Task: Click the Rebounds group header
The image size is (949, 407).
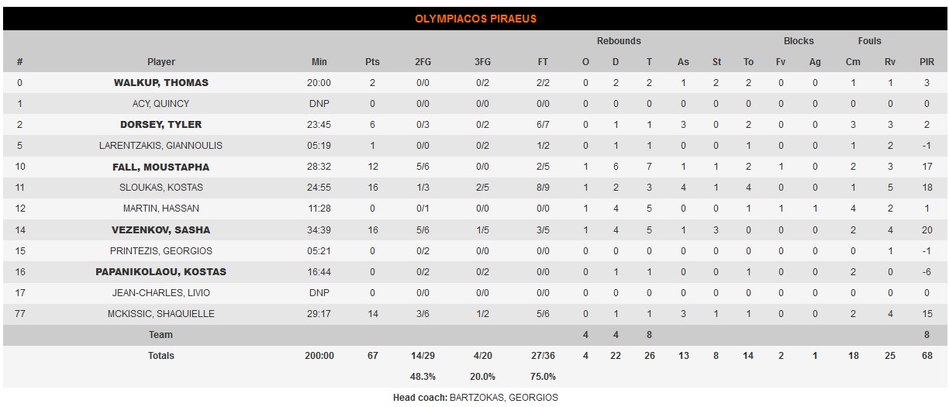Action: coord(619,41)
